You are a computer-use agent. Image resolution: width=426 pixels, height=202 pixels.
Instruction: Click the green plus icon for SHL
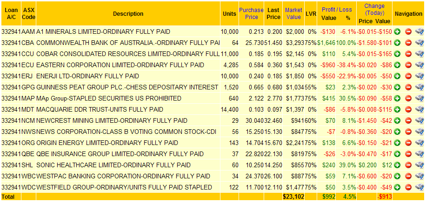(397, 165)
